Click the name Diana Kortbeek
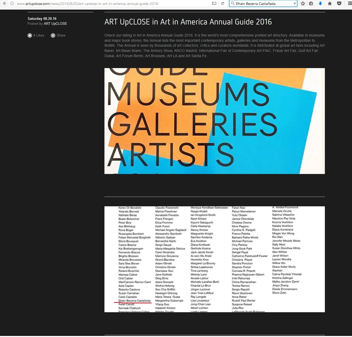 (x=200, y=245)
